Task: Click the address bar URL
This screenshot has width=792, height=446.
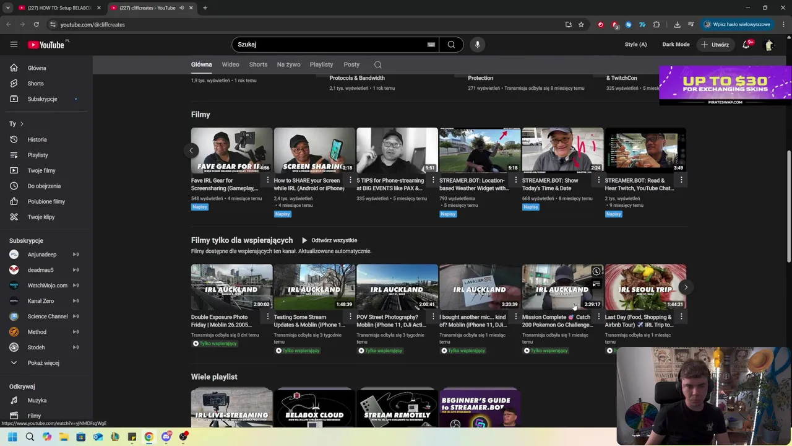Action: [92, 25]
